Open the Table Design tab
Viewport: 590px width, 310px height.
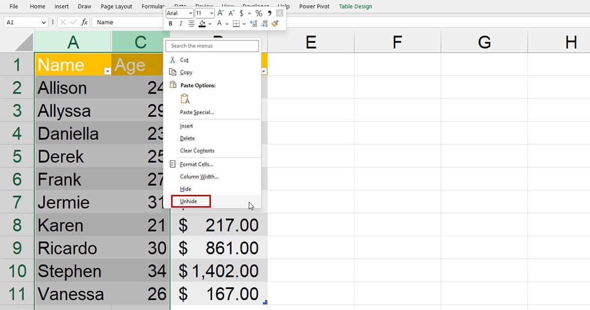click(x=355, y=6)
